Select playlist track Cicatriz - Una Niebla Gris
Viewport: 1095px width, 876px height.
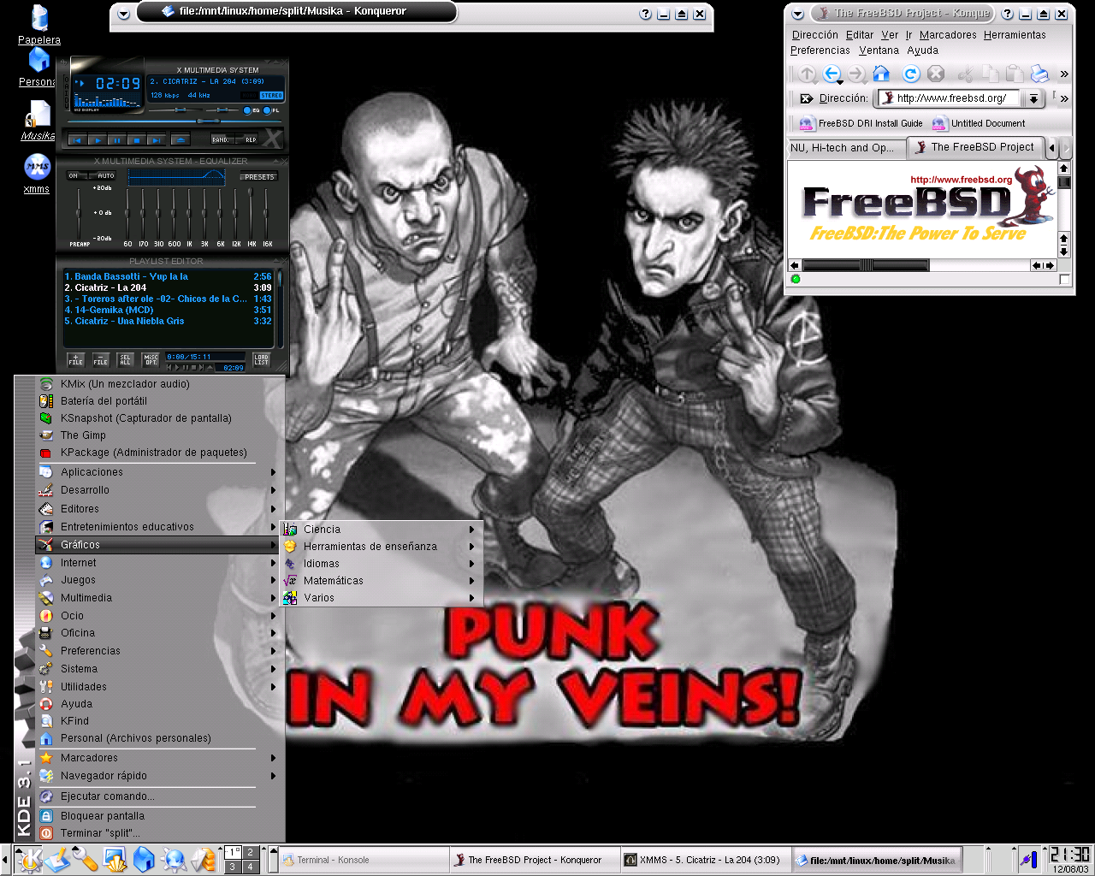(x=168, y=322)
